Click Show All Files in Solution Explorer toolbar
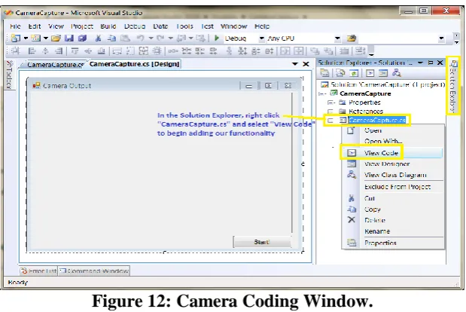 tap(340, 73)
